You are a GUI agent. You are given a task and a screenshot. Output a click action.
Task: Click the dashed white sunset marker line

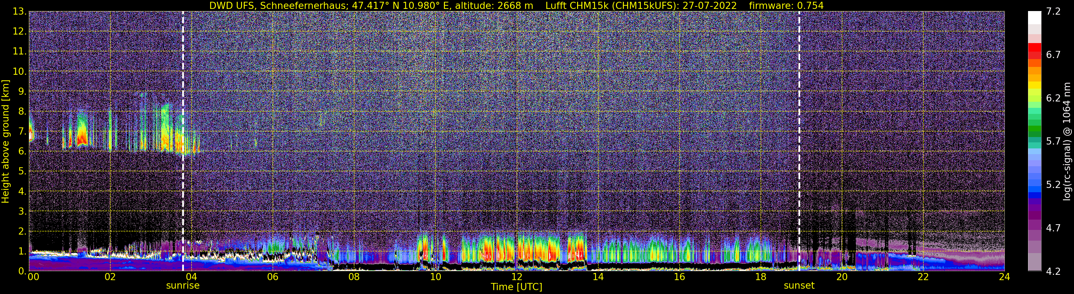[x=799, y=141]
